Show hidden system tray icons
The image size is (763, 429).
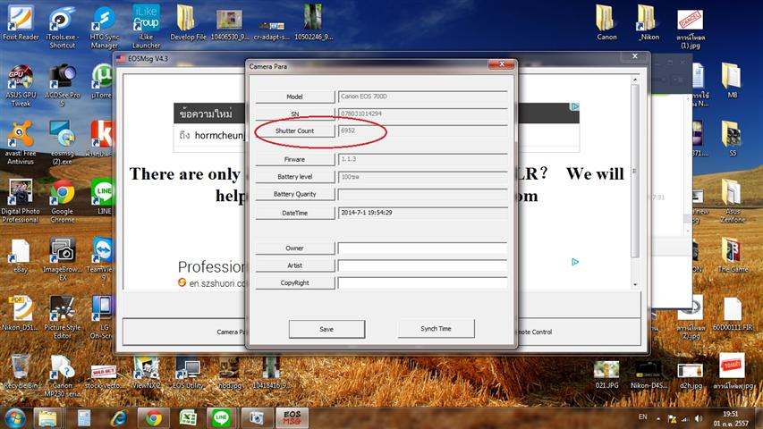657,418
